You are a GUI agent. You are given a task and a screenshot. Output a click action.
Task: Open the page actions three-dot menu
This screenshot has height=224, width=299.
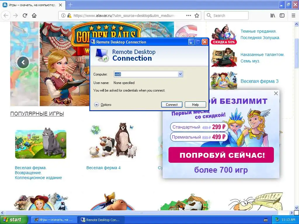click(x=188, y=15)
